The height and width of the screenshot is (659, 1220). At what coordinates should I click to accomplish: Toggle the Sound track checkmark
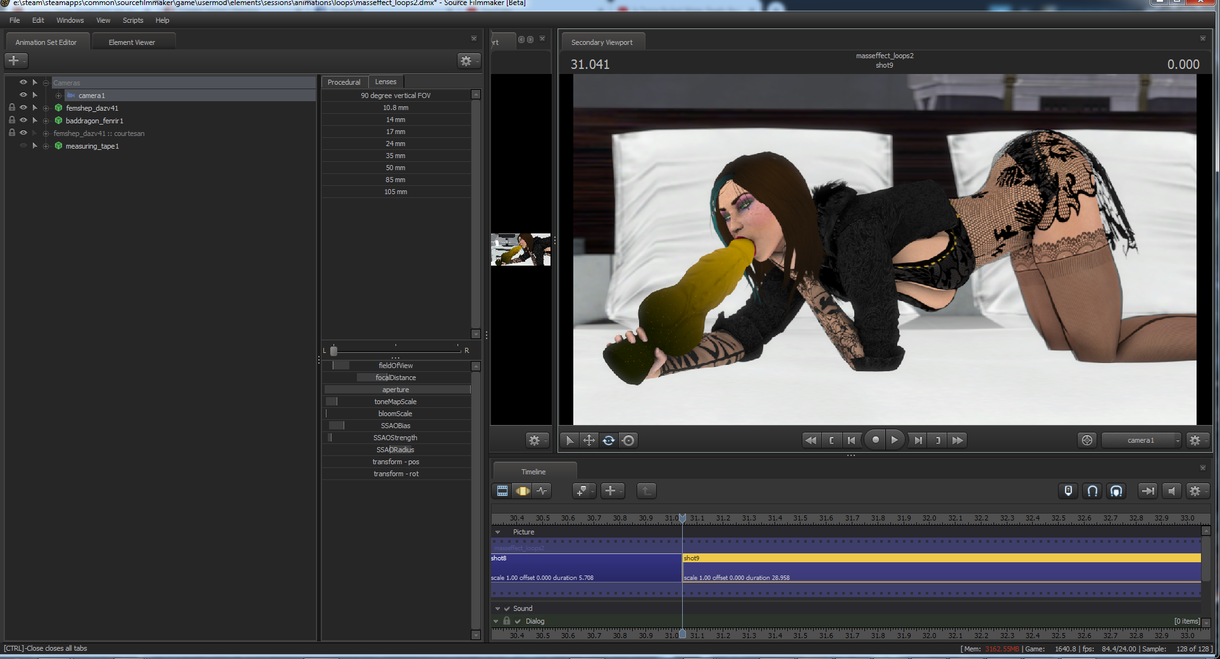pos(507,608)
